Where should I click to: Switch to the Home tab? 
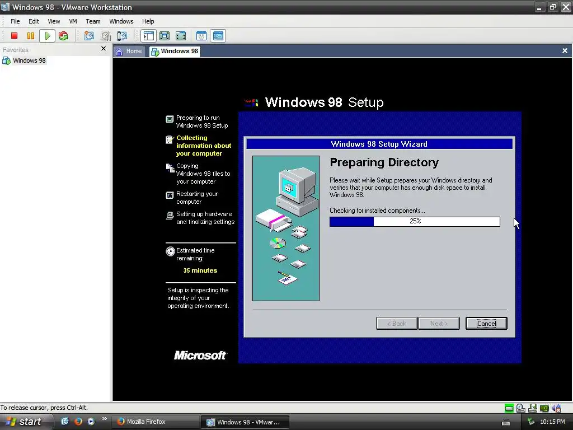pos(129,51)
